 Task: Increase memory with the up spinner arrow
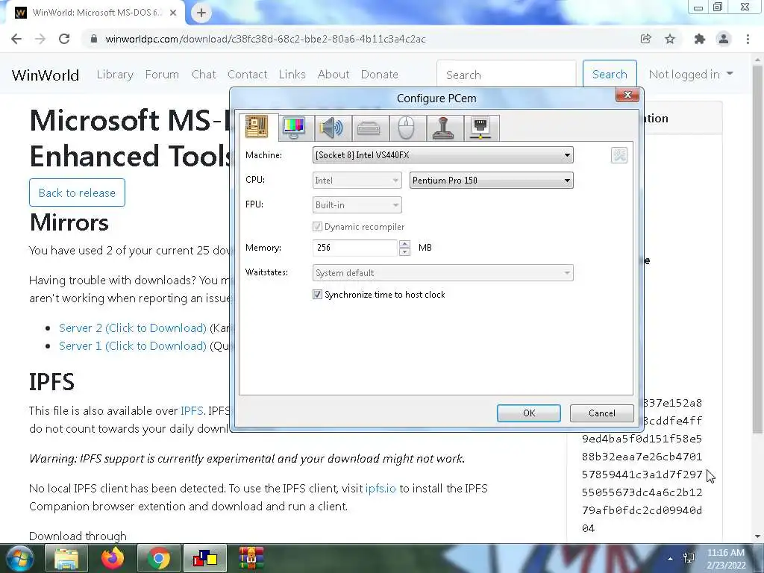pyautogui.click(x=404, y=244)
